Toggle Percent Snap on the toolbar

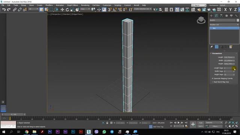click(120, 10)
